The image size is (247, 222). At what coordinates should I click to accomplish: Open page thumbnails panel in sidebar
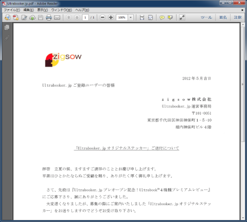pyautogui.click(x=7, y=27)
